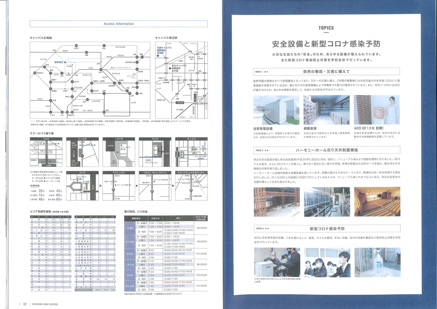Screen dimensions: 437x309
Task: Click the heading ハーモニーホール吊り天井耐震補強
Action: click(x=326, y=150)
